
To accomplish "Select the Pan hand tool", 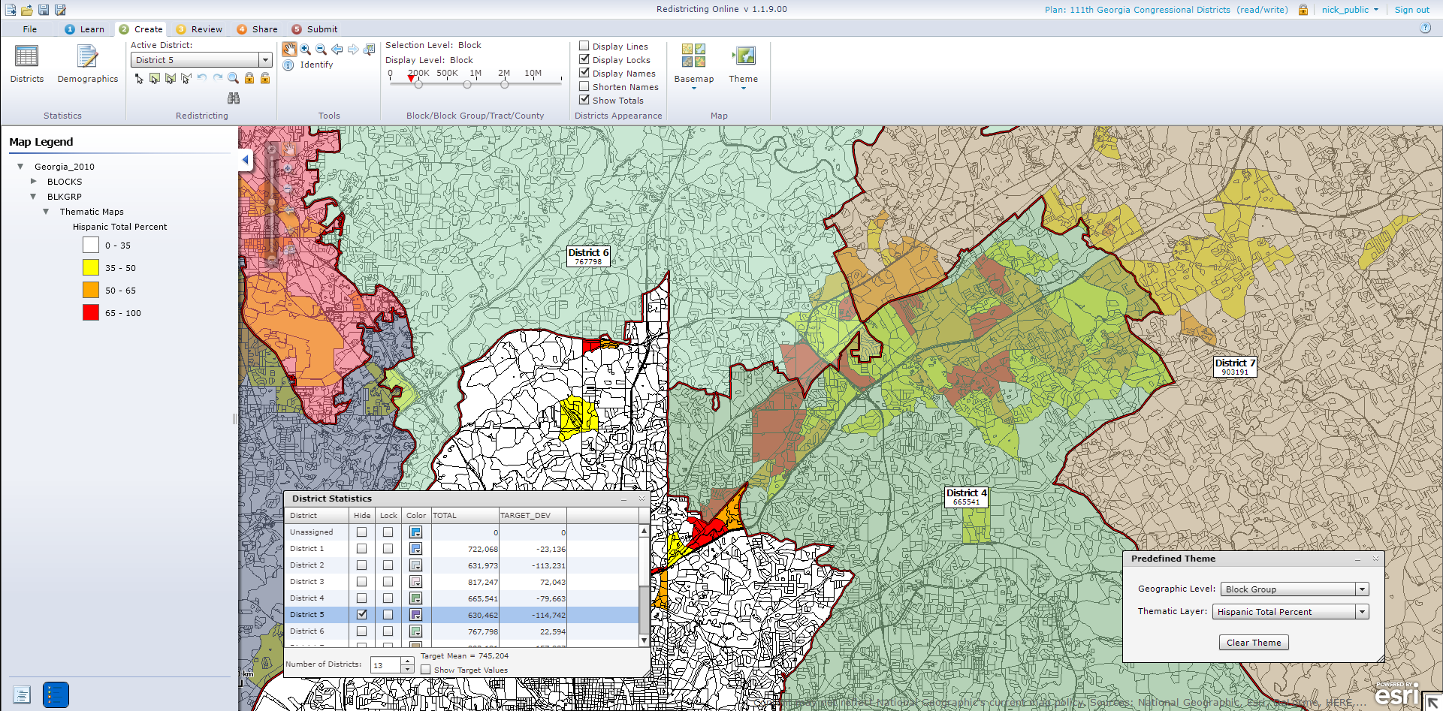I will click(289, 50).
